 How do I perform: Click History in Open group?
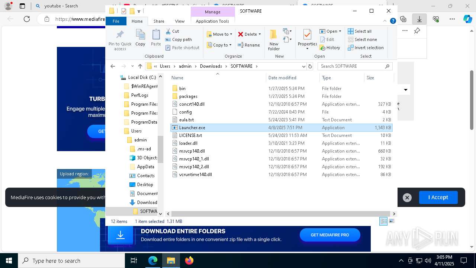[330, 48]
